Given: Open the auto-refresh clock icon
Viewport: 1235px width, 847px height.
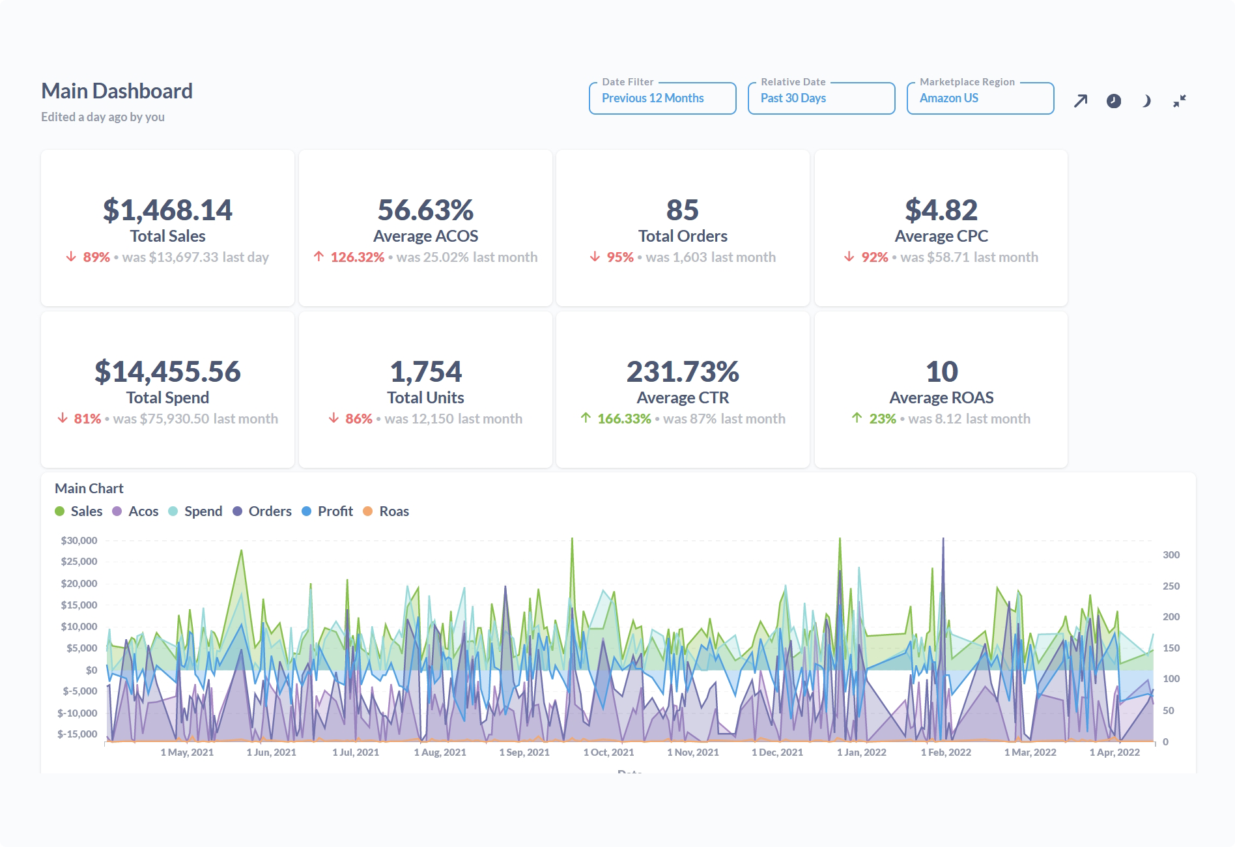Looking at the screenshot, I should [x=1114, y=101].
